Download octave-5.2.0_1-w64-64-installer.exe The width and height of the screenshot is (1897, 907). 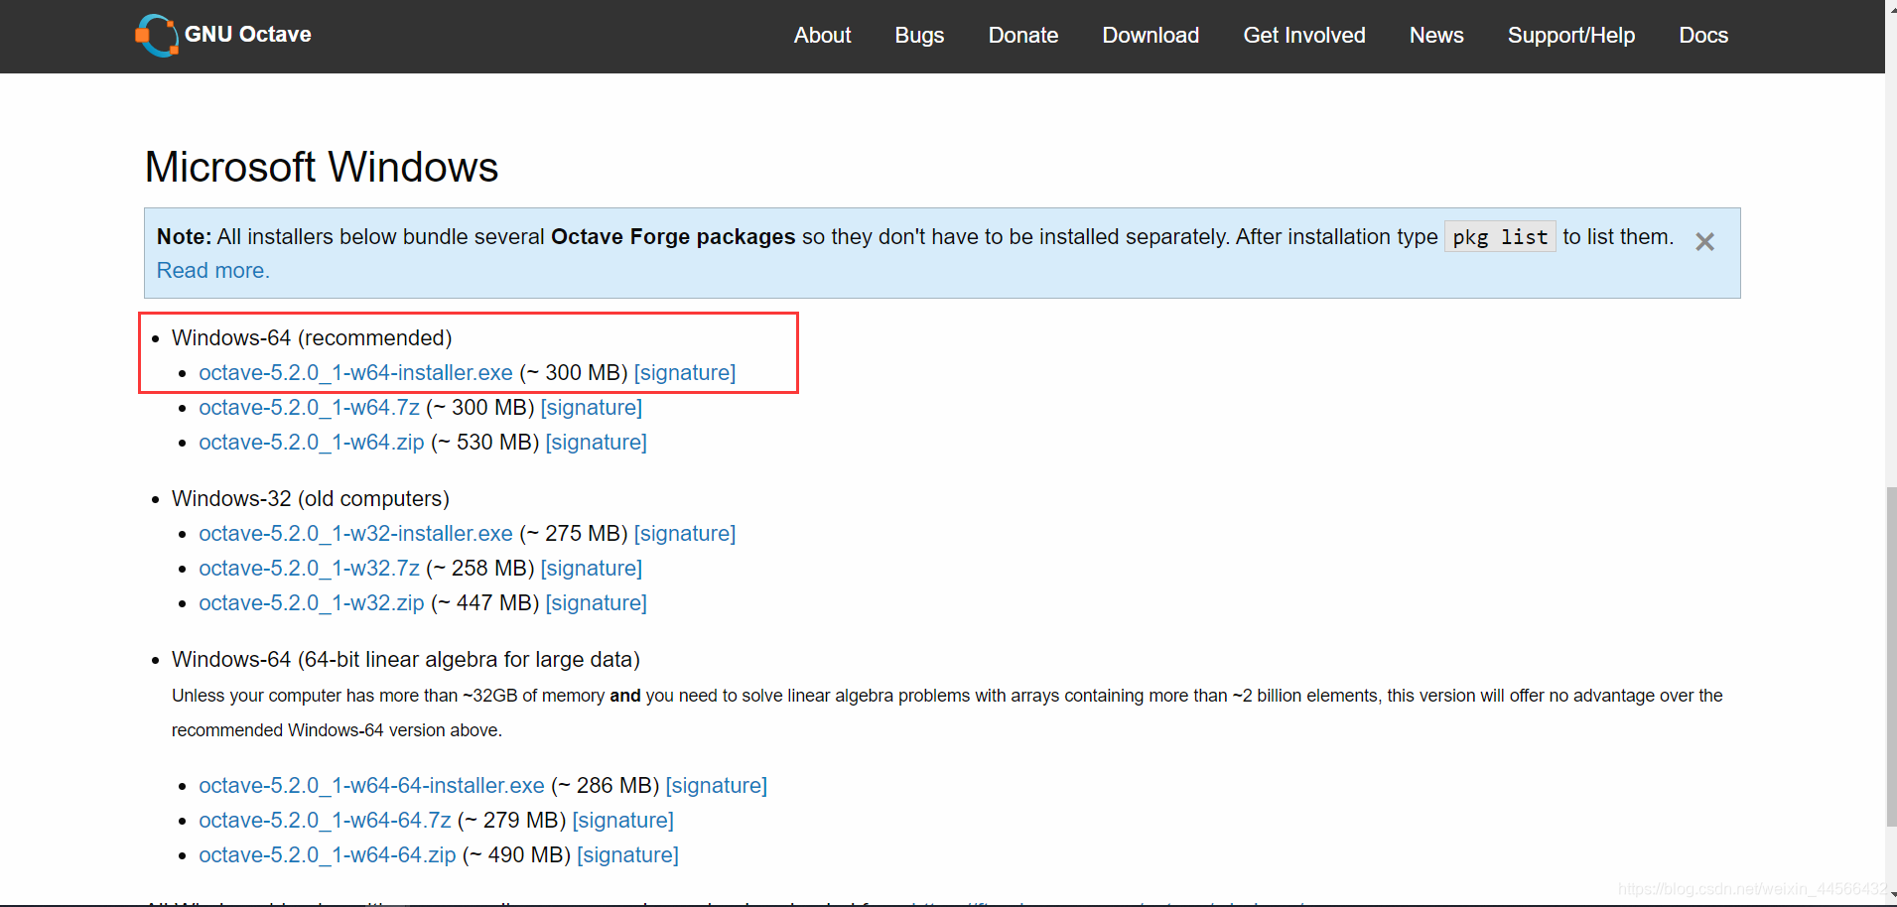371,785
